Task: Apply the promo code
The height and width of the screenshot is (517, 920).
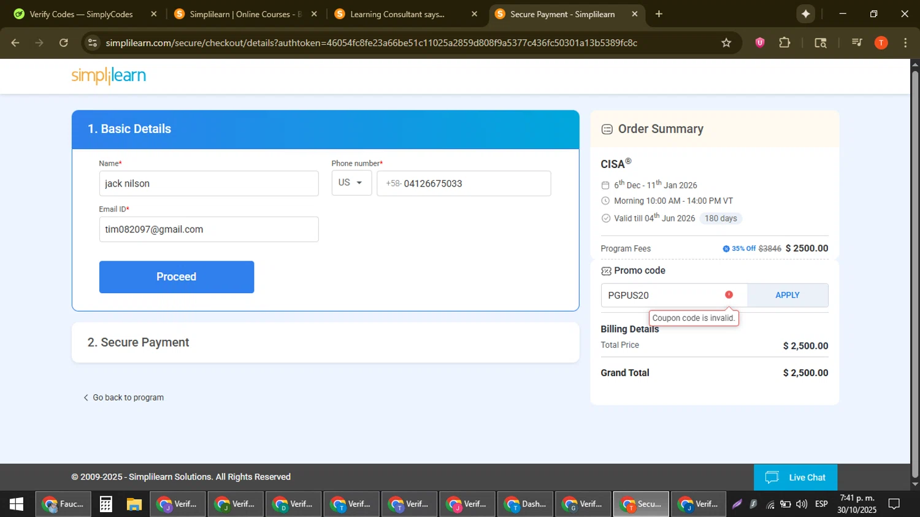Action: tap(788, 295)
